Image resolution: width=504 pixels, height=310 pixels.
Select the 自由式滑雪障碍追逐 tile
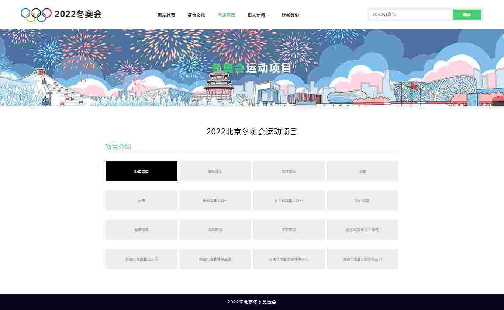click(215, 259)
